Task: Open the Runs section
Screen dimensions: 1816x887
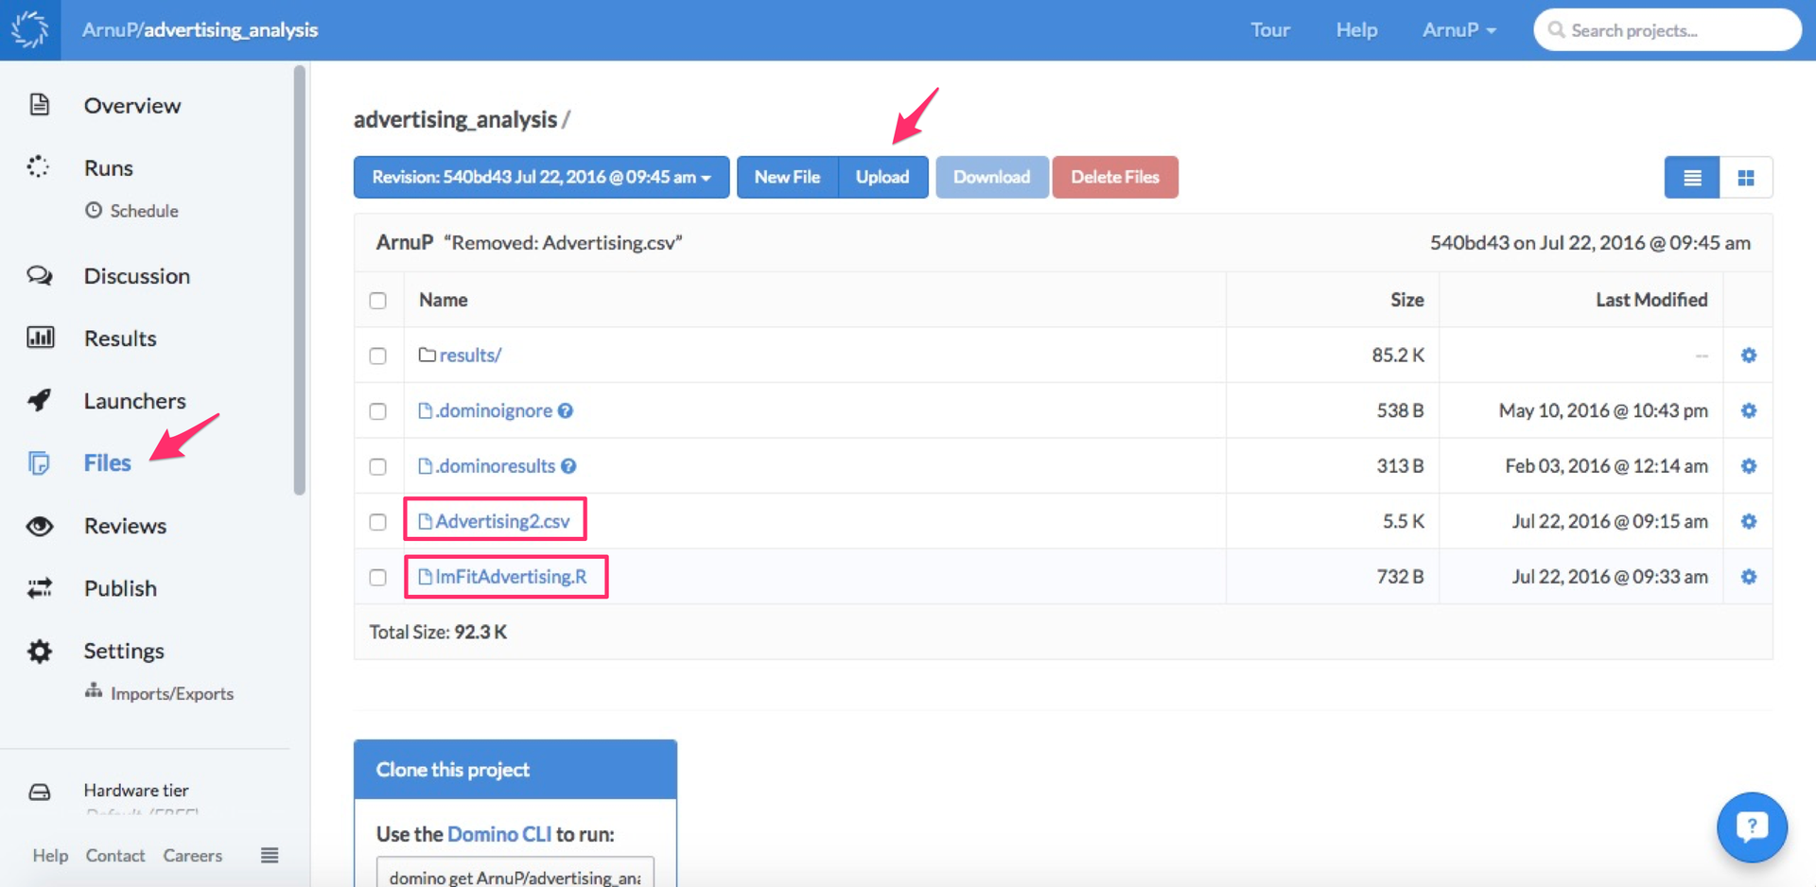Action: [109, 167]
